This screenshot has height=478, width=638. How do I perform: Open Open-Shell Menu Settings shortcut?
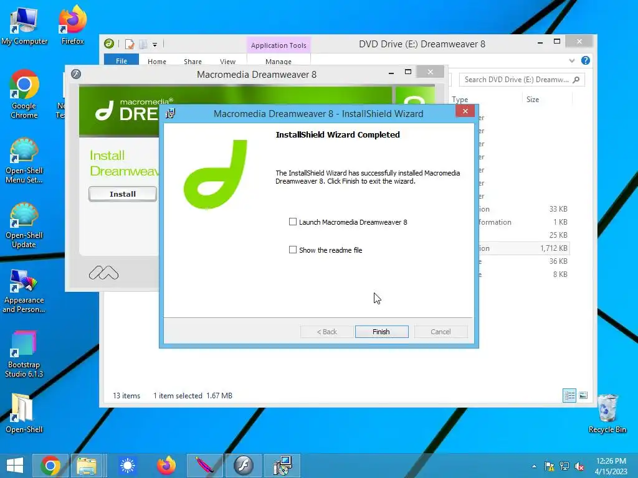[x=24, y=161]
